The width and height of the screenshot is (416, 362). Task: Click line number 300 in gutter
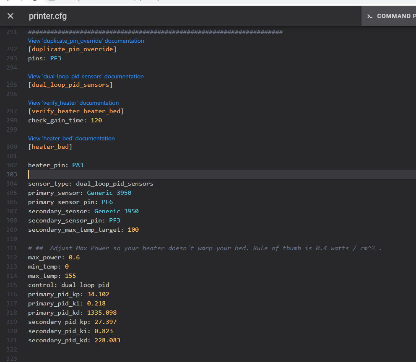(12, 147)
